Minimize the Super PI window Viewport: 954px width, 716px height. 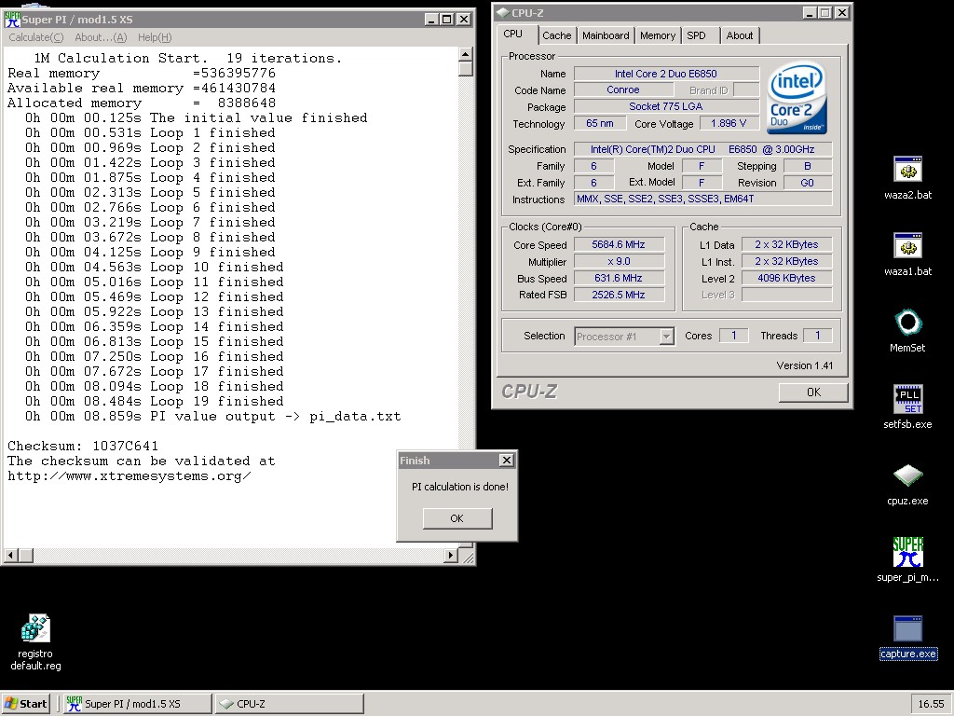point(431,20)
